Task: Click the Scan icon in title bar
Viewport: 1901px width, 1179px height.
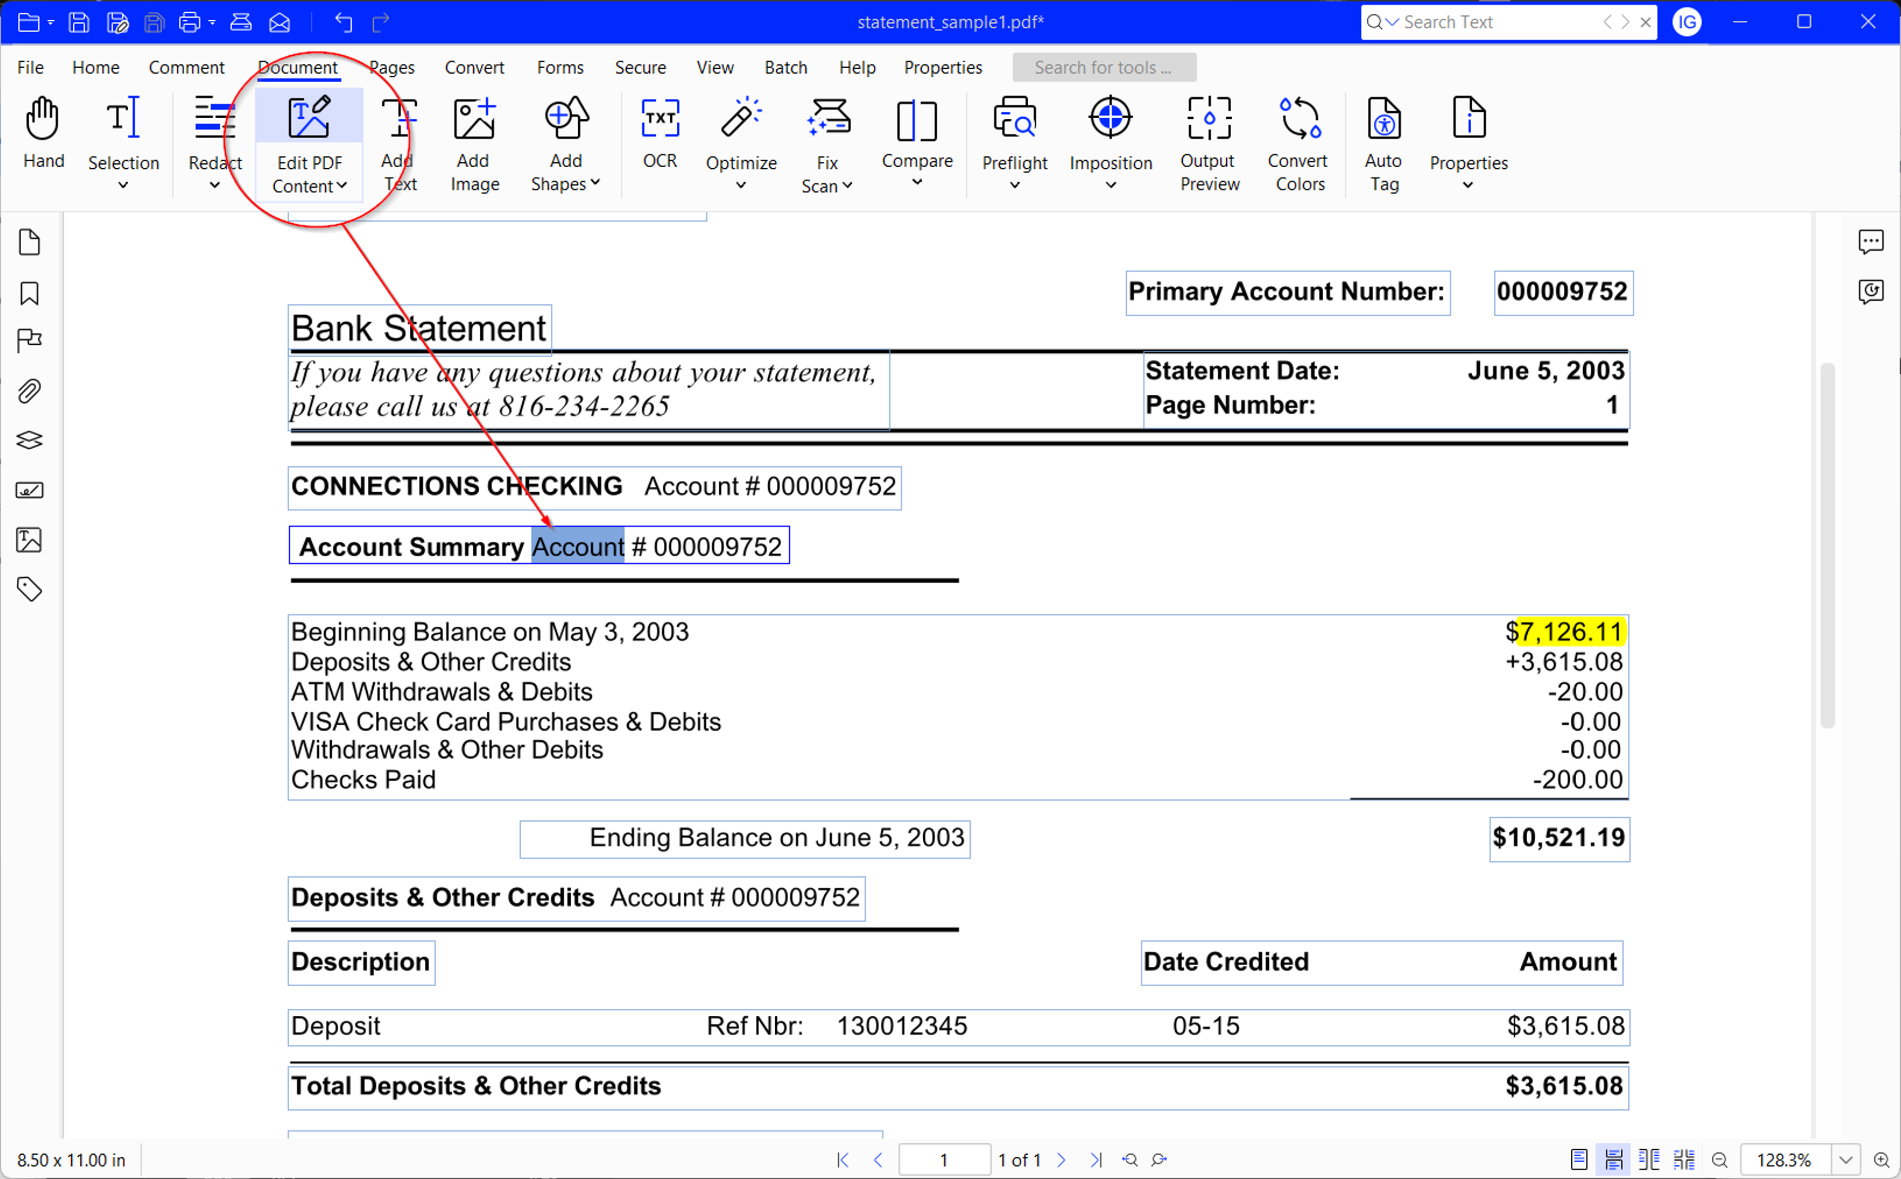Action: 241,22
